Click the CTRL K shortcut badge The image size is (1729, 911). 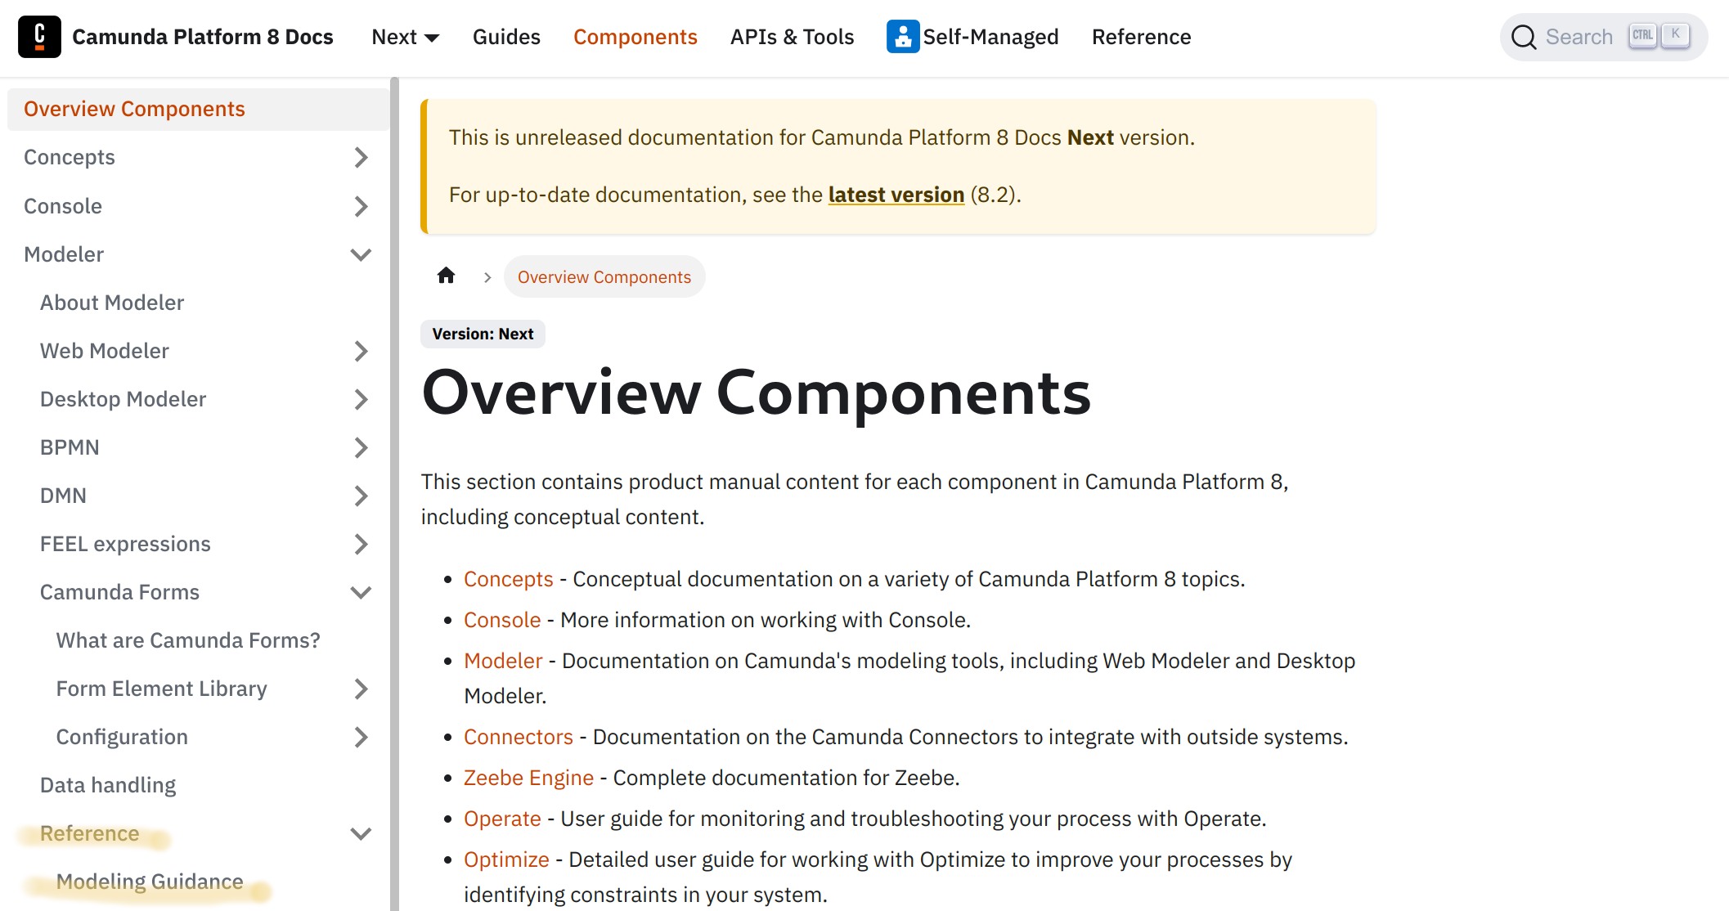(1658, 36)
